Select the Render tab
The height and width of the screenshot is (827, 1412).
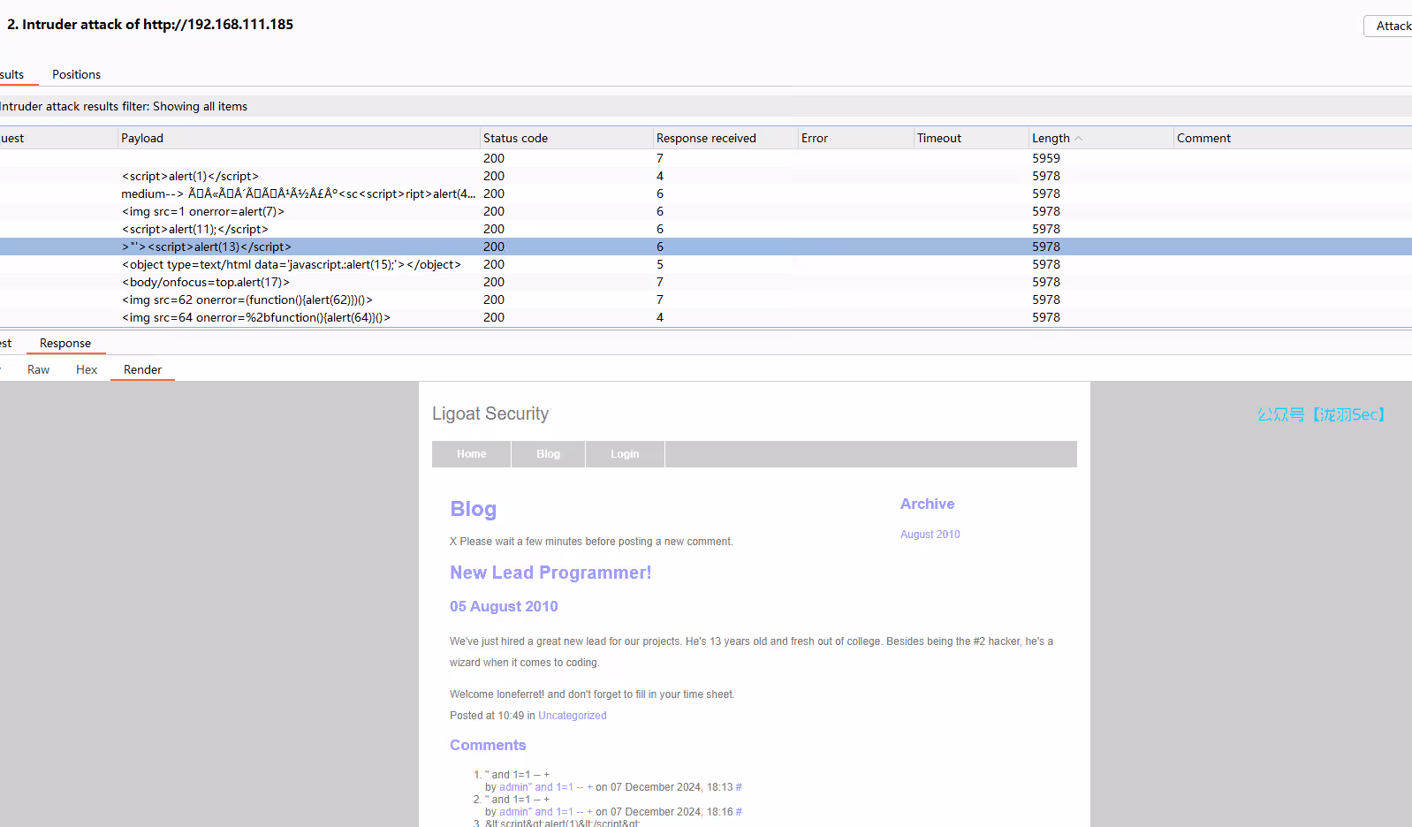click(142, 370)
